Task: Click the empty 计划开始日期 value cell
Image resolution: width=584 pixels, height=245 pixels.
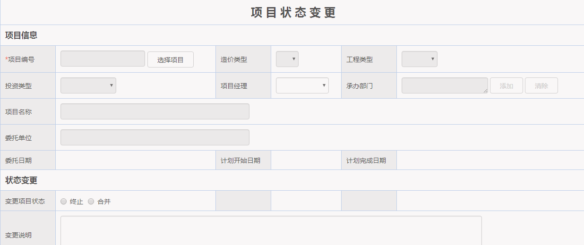Action: point(306,161)
